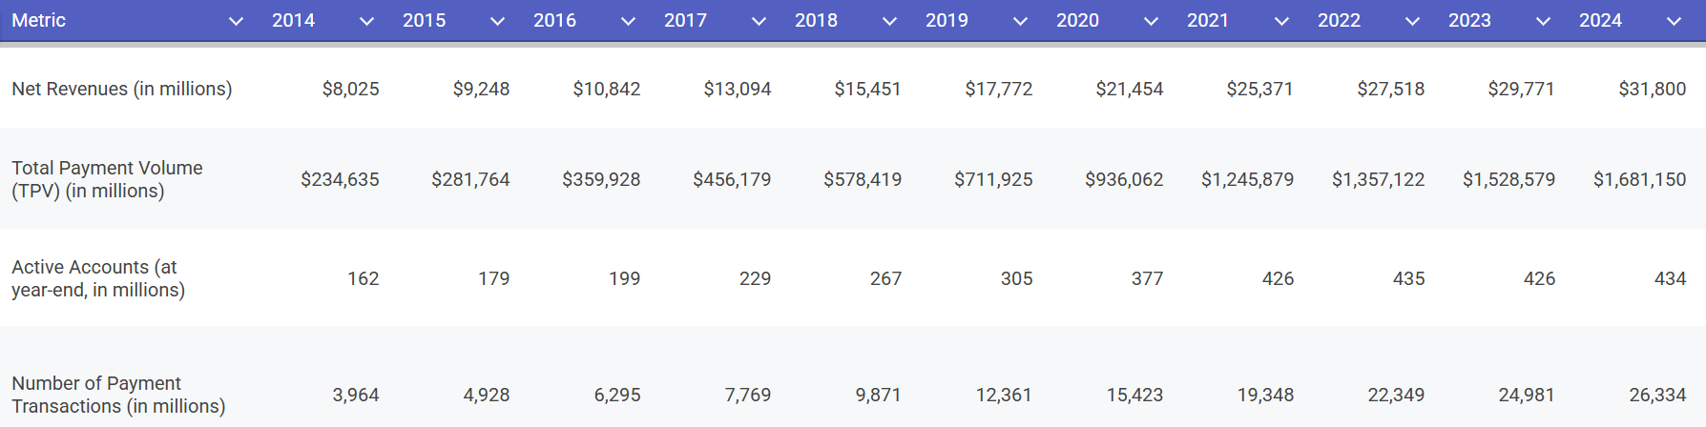Open the 2016 column dropdown chevron

628,21
